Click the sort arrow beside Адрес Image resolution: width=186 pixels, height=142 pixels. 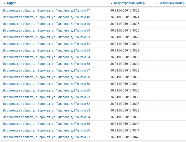point(4,3)
